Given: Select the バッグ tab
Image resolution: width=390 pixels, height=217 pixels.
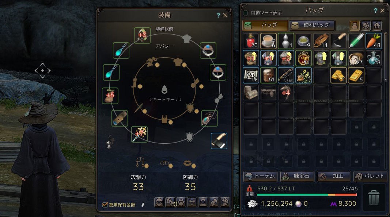Looking at the screenshot, I should [265, 25].
